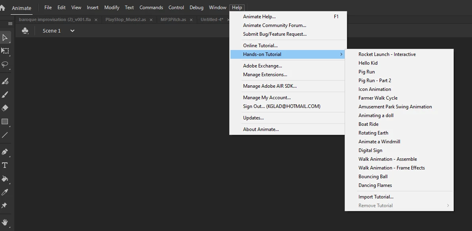
Task: Open the tools panel hamburger menu
Action: pos(10,23)
